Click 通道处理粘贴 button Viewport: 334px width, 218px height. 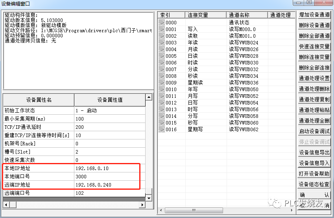coord(314,110)
